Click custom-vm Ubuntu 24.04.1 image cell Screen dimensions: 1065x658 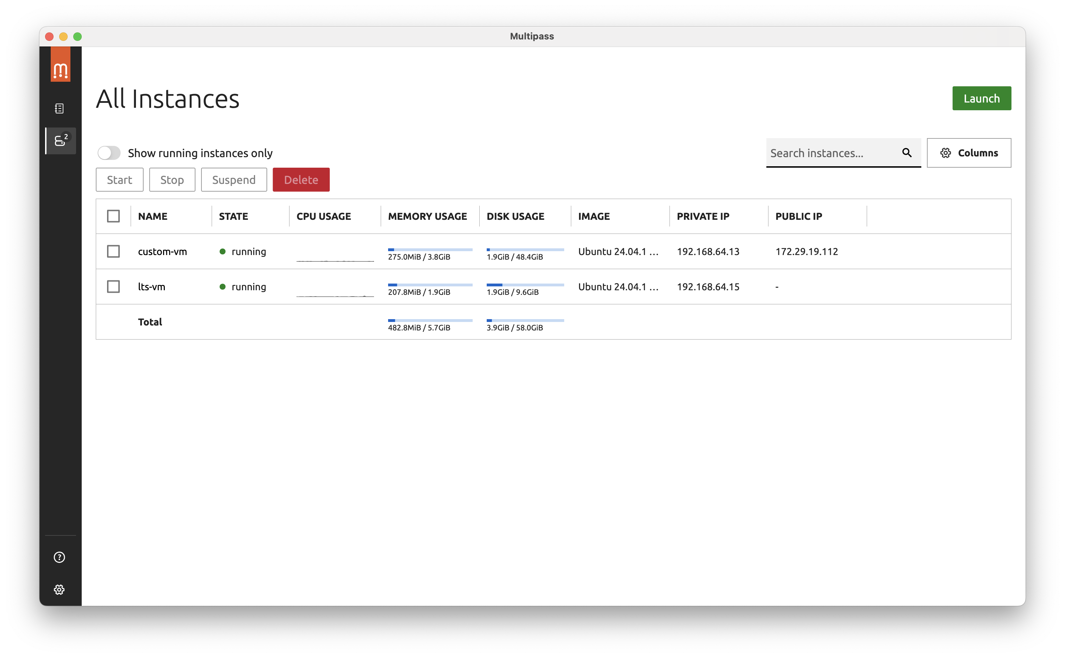618,252
